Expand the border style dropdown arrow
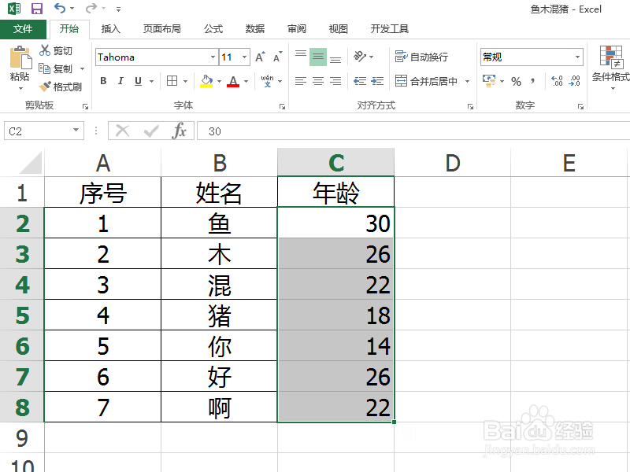 tap(184, 81)
